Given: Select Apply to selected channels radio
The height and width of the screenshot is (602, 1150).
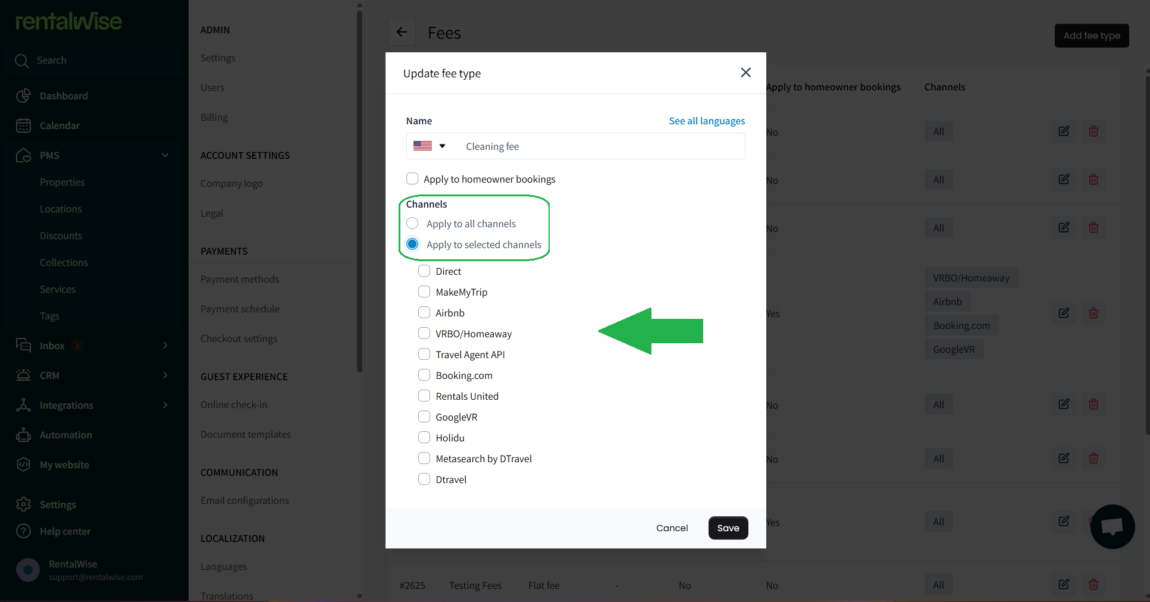Looking at the screenshot, I should [x=412, y=244].
